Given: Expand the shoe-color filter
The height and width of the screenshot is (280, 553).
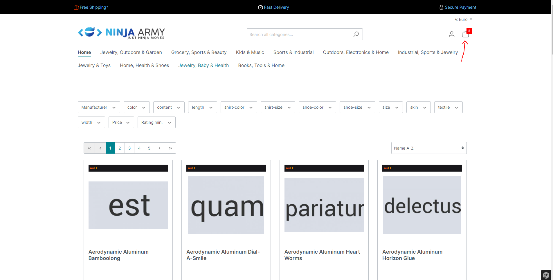Looking at the screenshot, I should click(x=317, y=107).
